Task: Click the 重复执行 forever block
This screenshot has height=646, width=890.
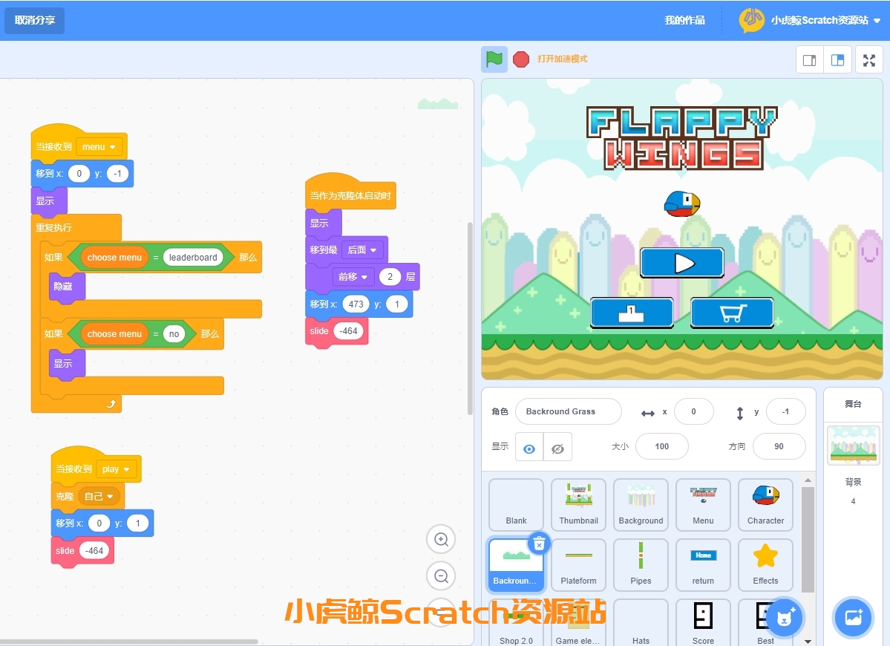Action: point(54,228)
